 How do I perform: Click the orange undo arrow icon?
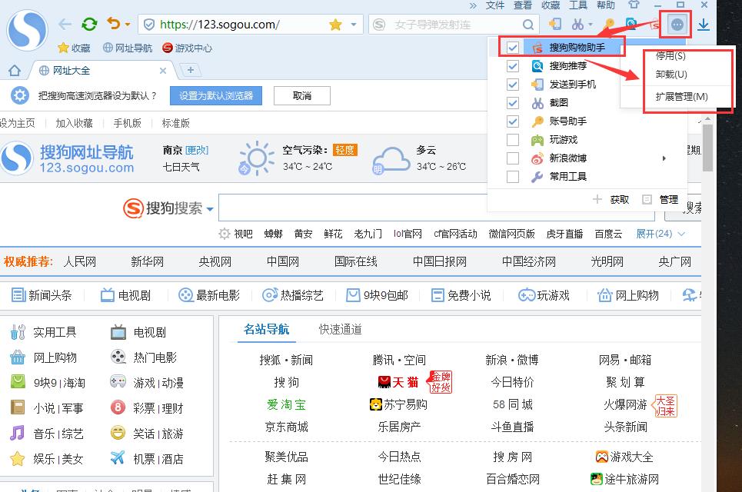113,23
